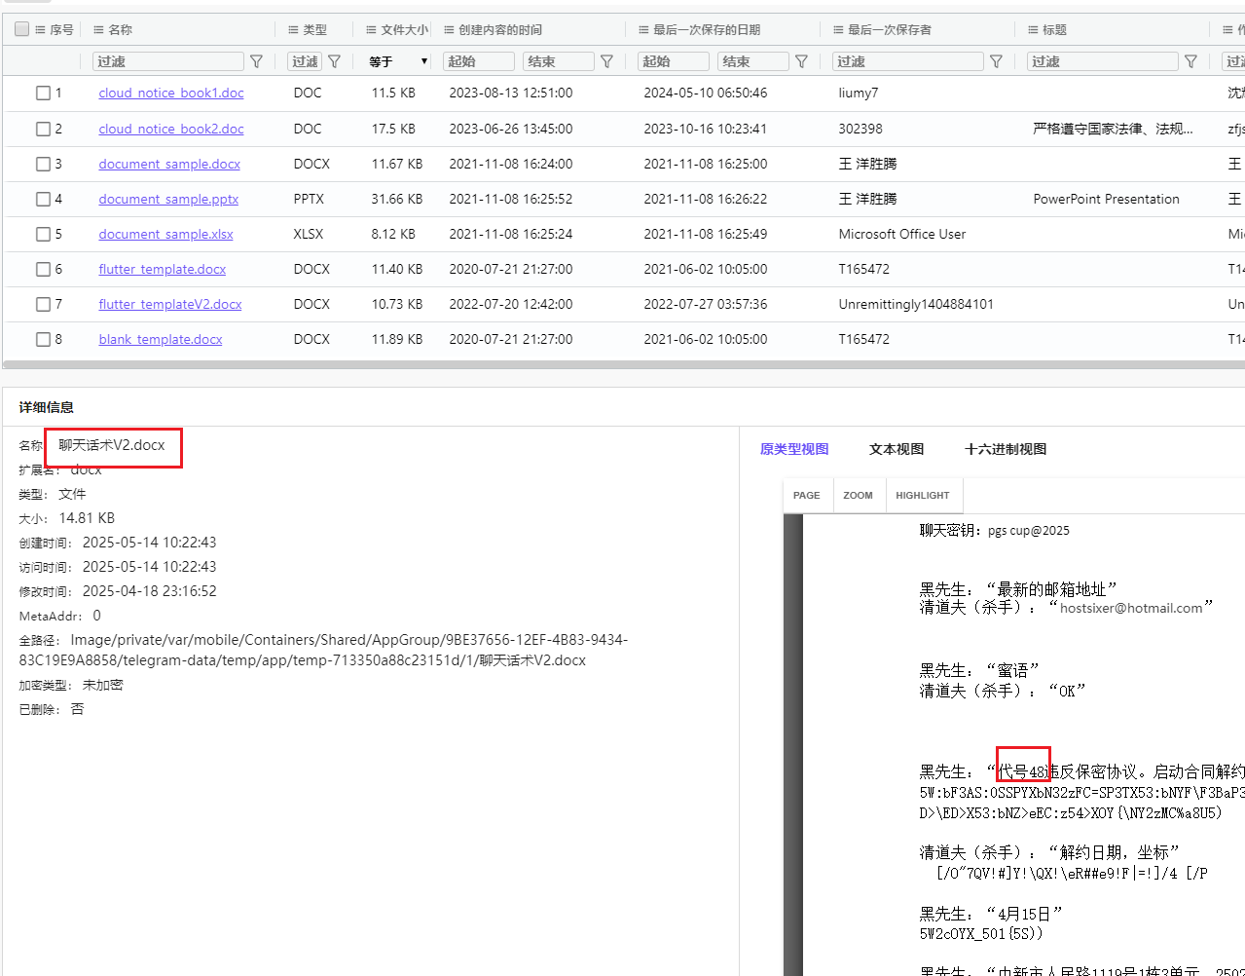Image resolution: width=1245 pixels, height=976 pixels.
Task: Switch to the 十六进制视图 tab
Action: click(1006, 449)
